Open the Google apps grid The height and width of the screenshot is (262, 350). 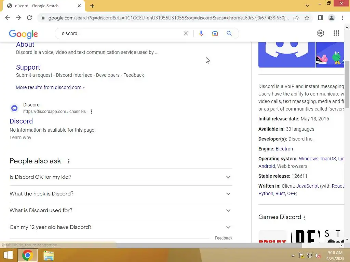(336, 33)
